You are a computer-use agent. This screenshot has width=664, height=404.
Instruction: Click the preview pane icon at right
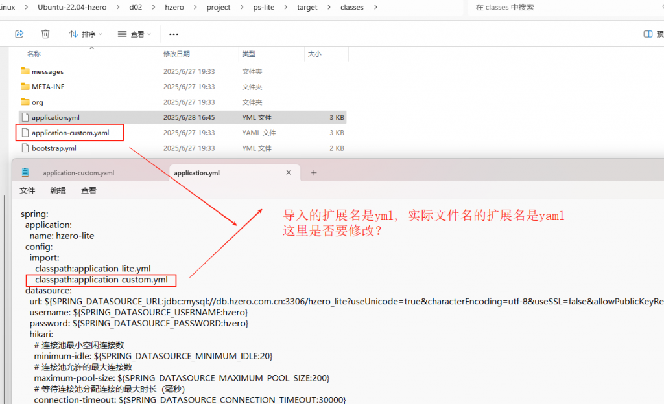point(647,34)
